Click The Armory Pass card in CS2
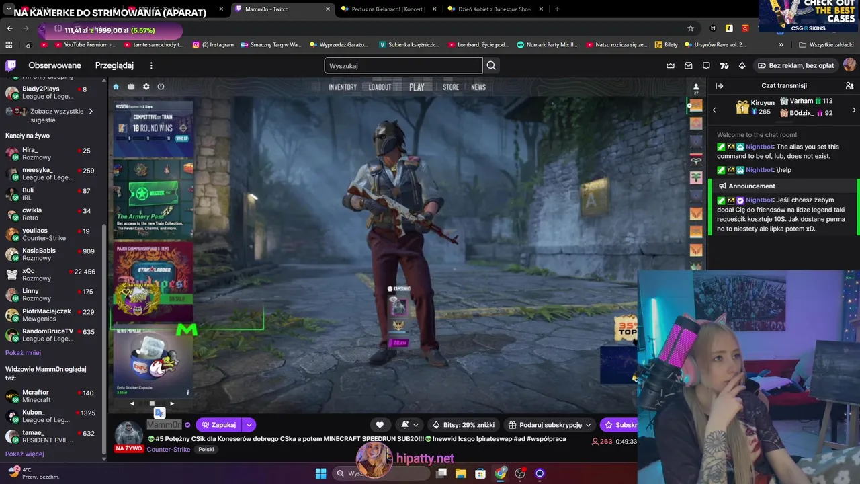The width and height of the screenshot is (860, 484). point(153,198)
